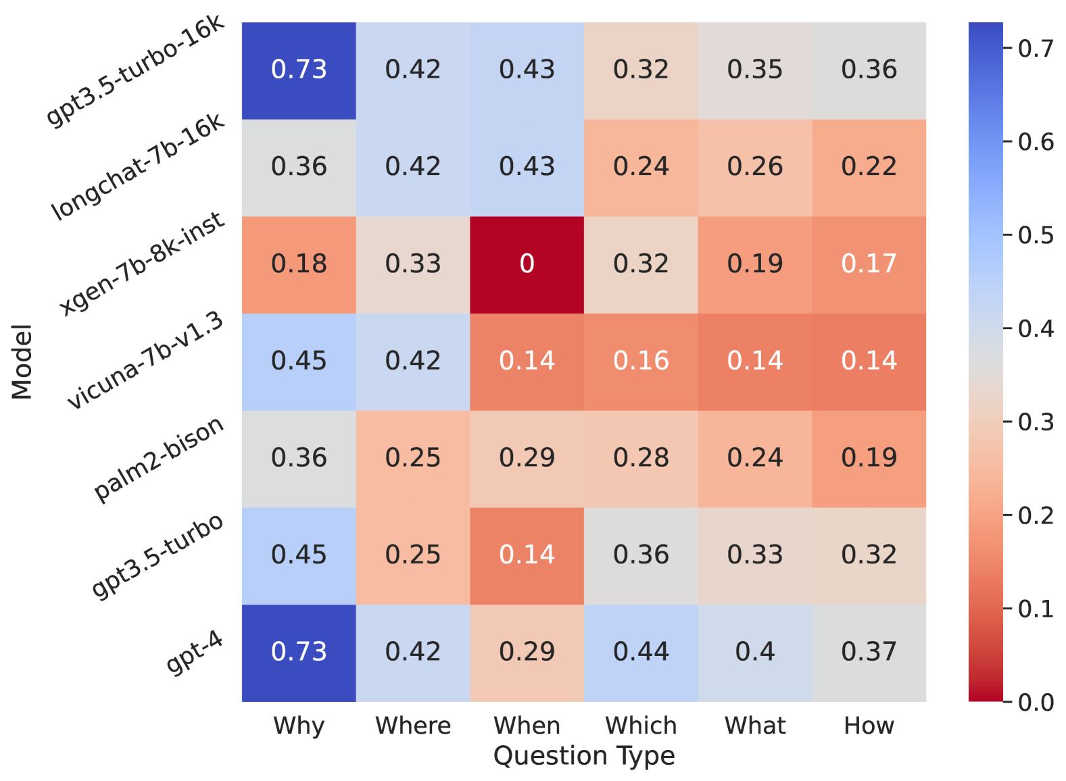Click the Question Type axis title
The width and height of the screenshot is (1066, 781).
coord(584,755)
